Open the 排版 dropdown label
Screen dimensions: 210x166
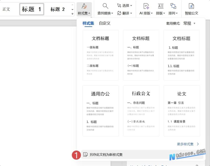160,13
